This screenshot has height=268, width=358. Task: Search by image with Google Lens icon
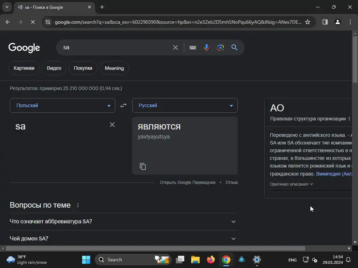click(x=220, y=47)
